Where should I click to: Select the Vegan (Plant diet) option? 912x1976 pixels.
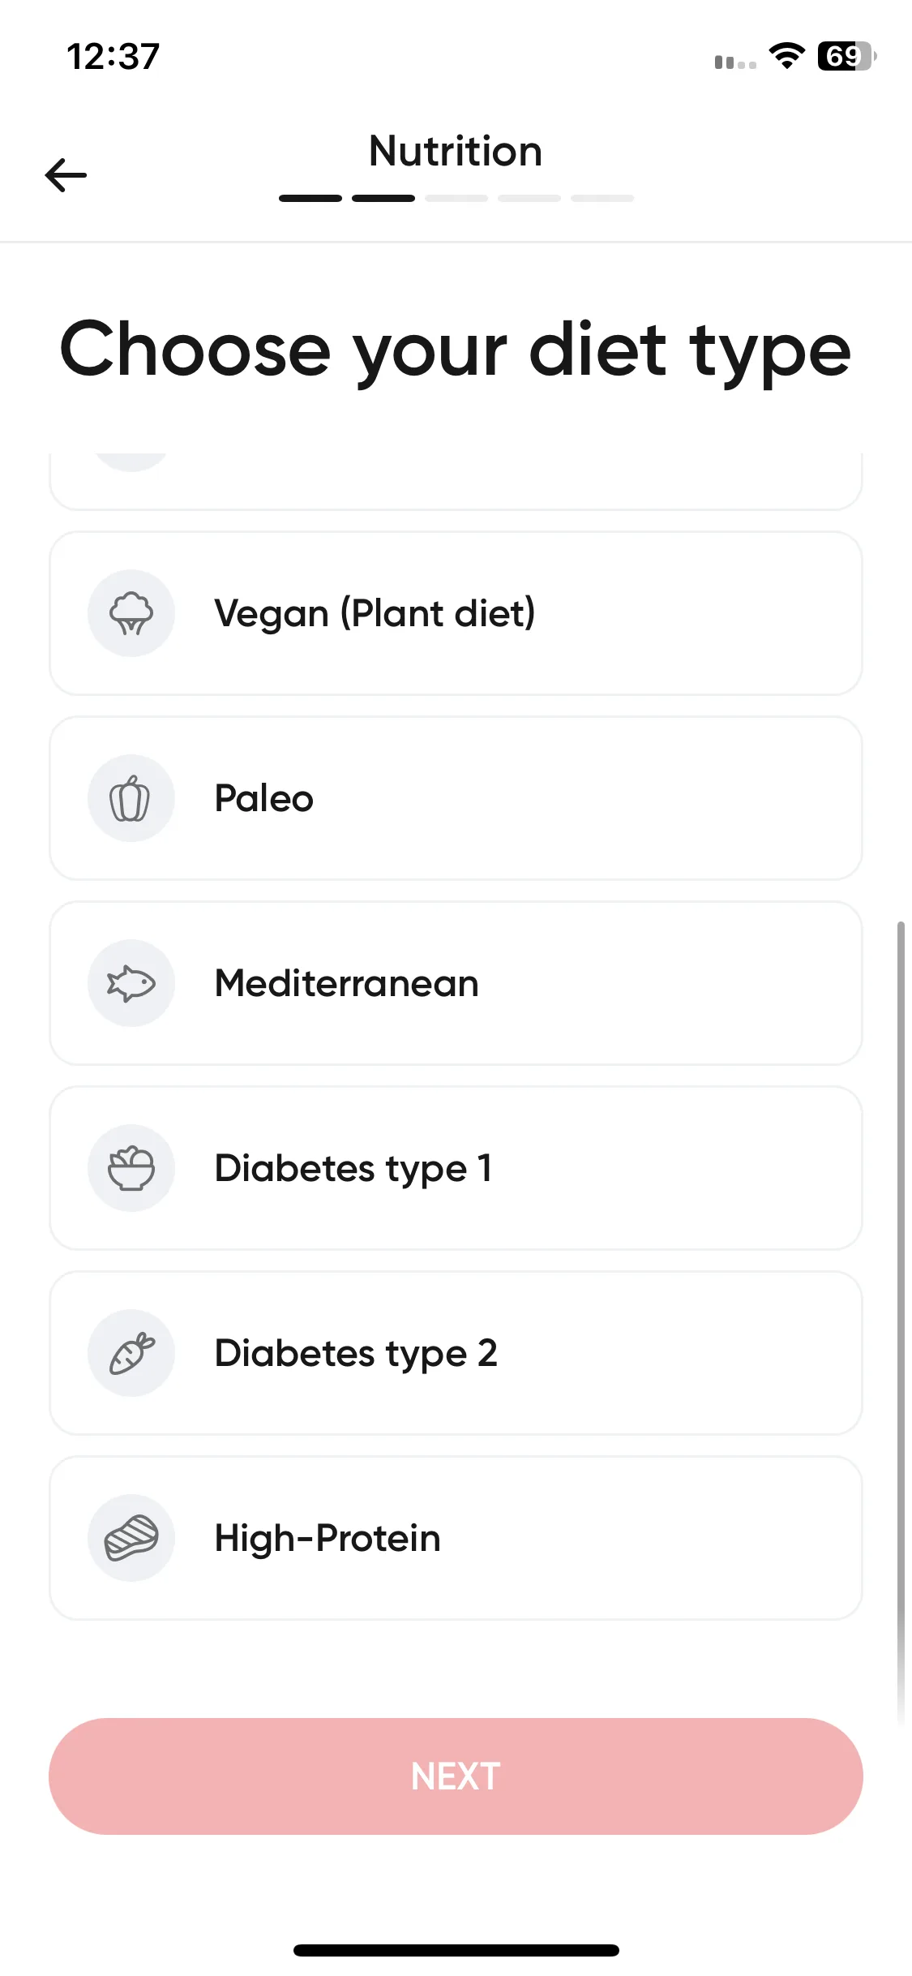pos(456,613)
